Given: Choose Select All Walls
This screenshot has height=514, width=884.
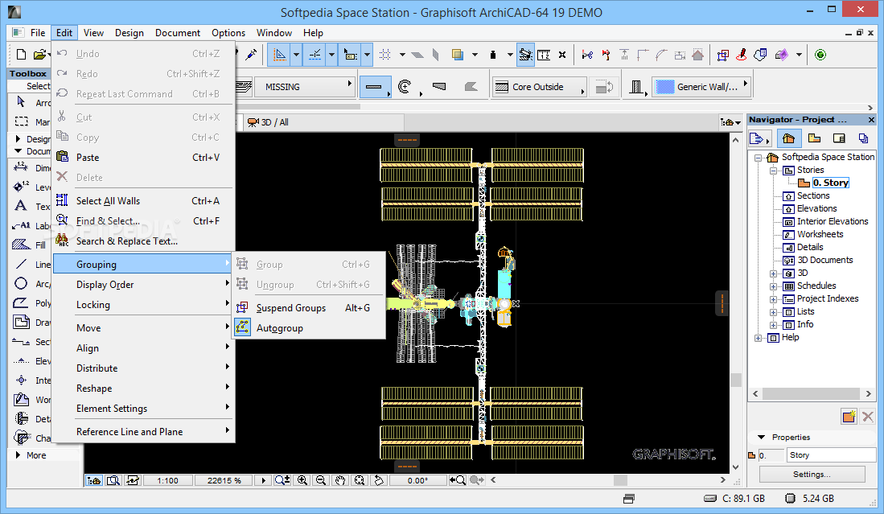Looking at the screenshot, I should (144, 201).
